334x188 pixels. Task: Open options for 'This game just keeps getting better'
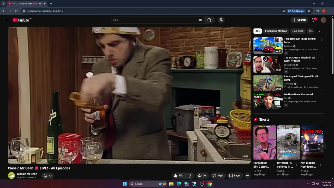point(322,39)
